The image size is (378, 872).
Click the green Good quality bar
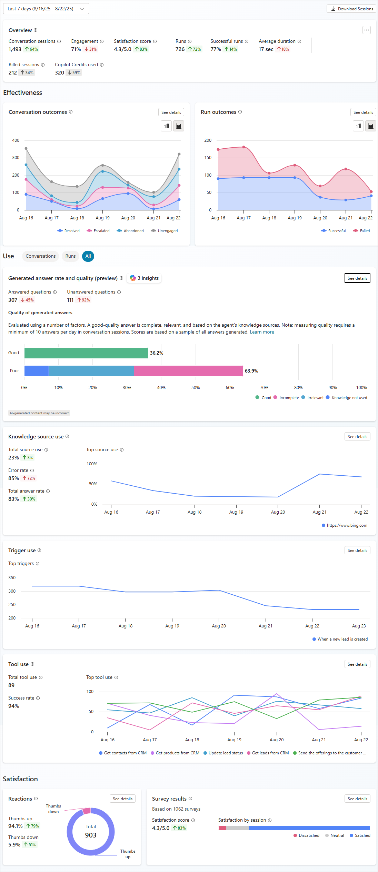[x=86, y=353]
